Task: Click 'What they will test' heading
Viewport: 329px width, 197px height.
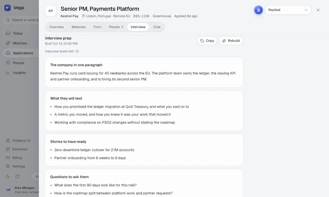Action: tap(66, 98)
